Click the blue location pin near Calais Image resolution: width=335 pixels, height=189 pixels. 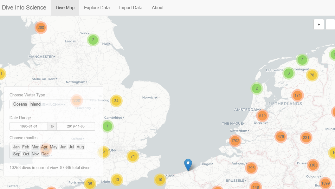[x=188, y=164]
